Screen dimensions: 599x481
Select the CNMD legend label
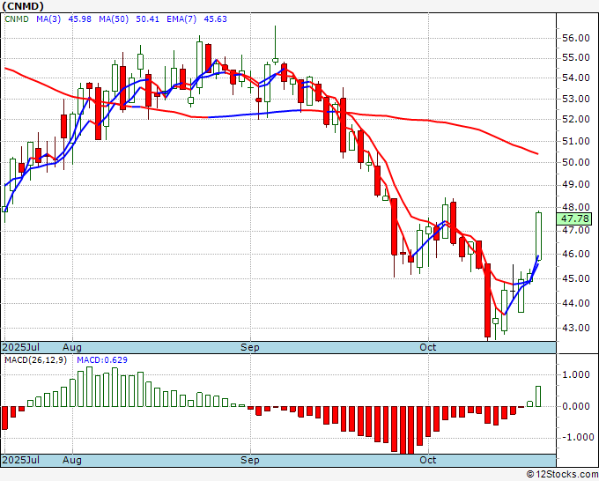[17, 19]
